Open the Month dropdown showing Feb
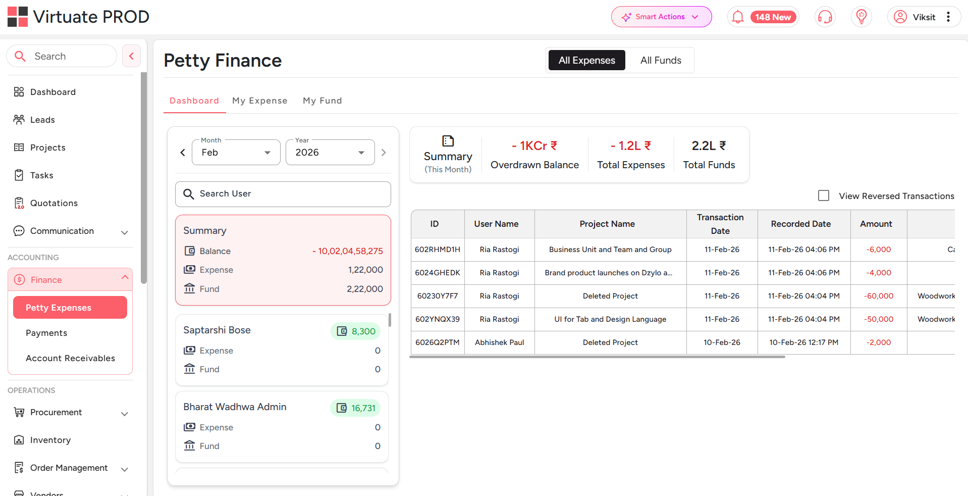 click(x=235, y=152)
